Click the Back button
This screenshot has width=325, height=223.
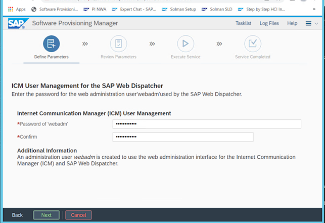(x=17, y=215)
